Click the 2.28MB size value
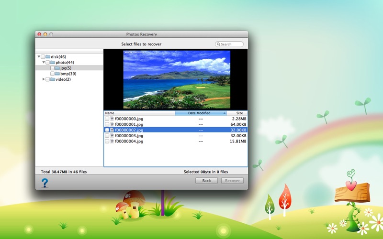383x239 pixels. coord(239,119)
